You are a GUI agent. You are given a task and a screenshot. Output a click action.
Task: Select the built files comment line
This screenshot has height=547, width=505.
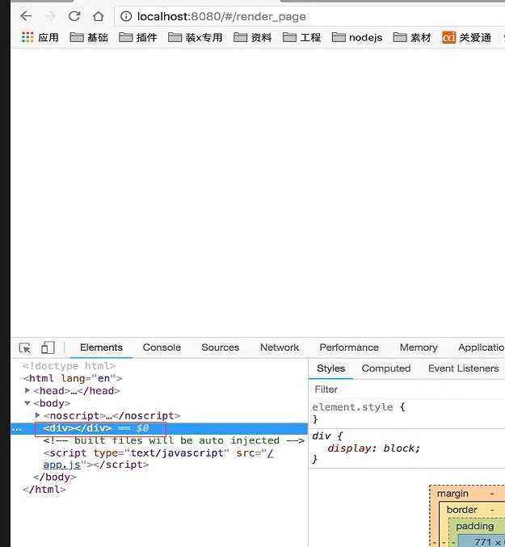pos(174,440)
